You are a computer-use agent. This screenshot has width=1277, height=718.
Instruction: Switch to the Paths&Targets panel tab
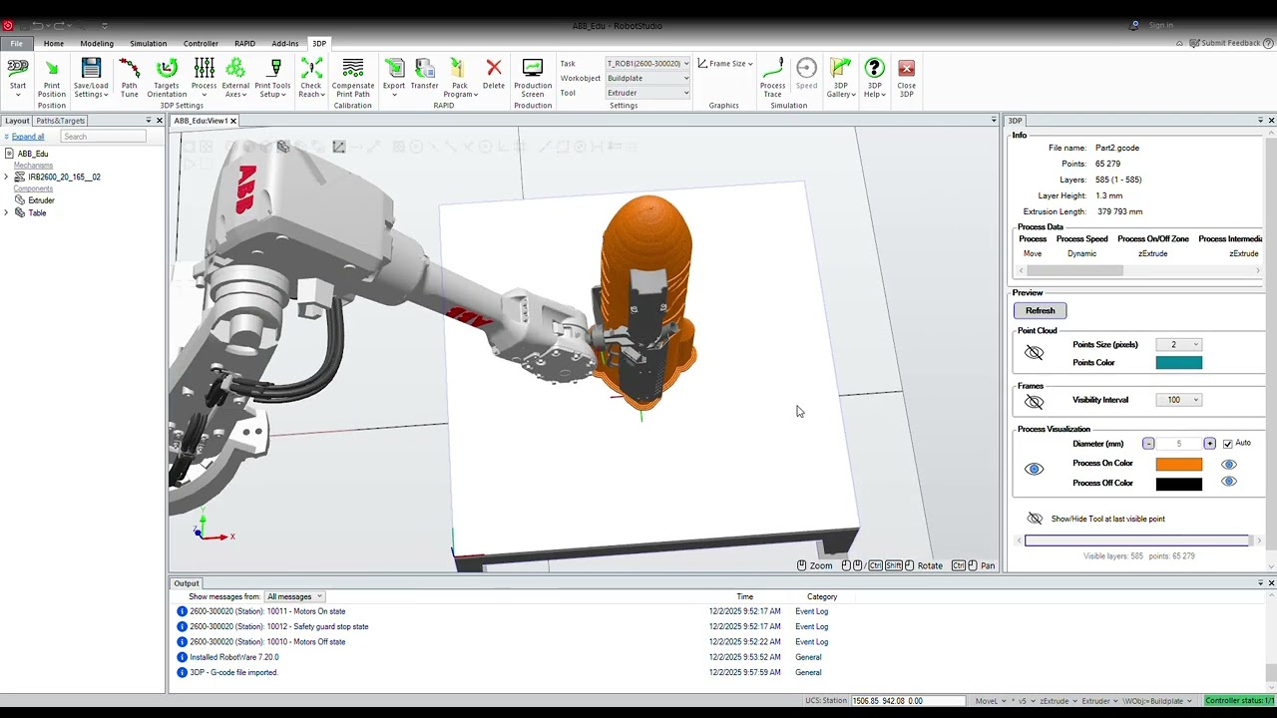pyautogui.click(x=61, y=121)
